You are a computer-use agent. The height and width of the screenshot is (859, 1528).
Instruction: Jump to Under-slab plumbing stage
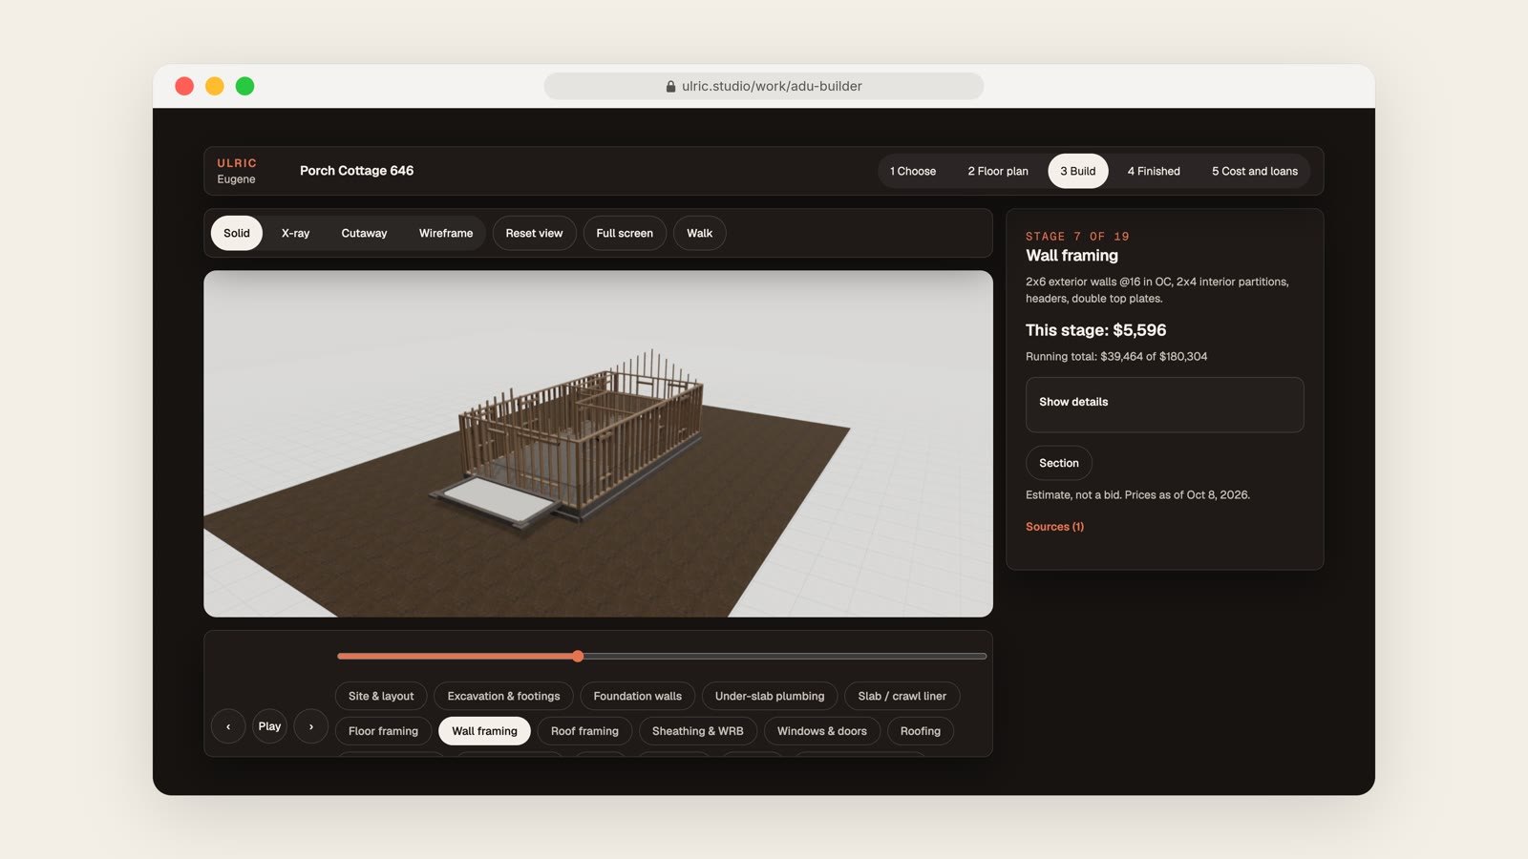pos(770,696)
